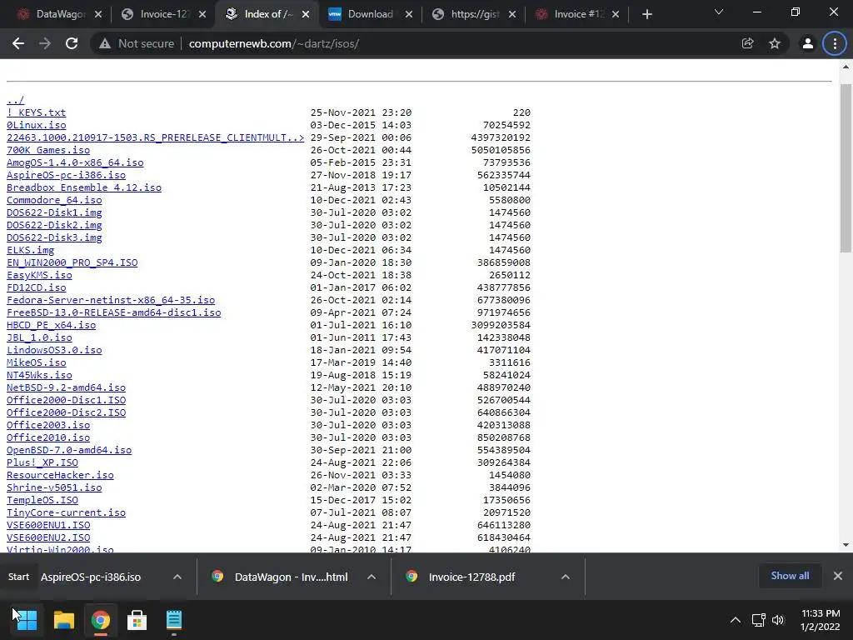Open the clock showing 11:33 PM
Image resolution: width=853 pixels, height=640 pixels.
click(x=821, y=620)
